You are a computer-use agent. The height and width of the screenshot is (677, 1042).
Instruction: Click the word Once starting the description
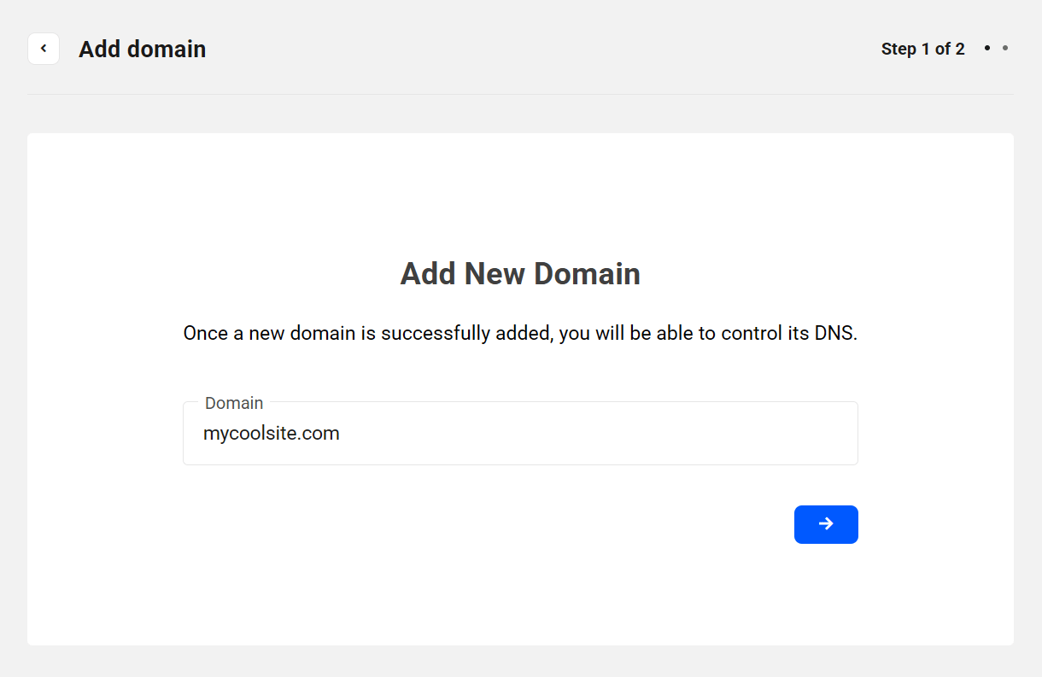click(x=206, y=333)
